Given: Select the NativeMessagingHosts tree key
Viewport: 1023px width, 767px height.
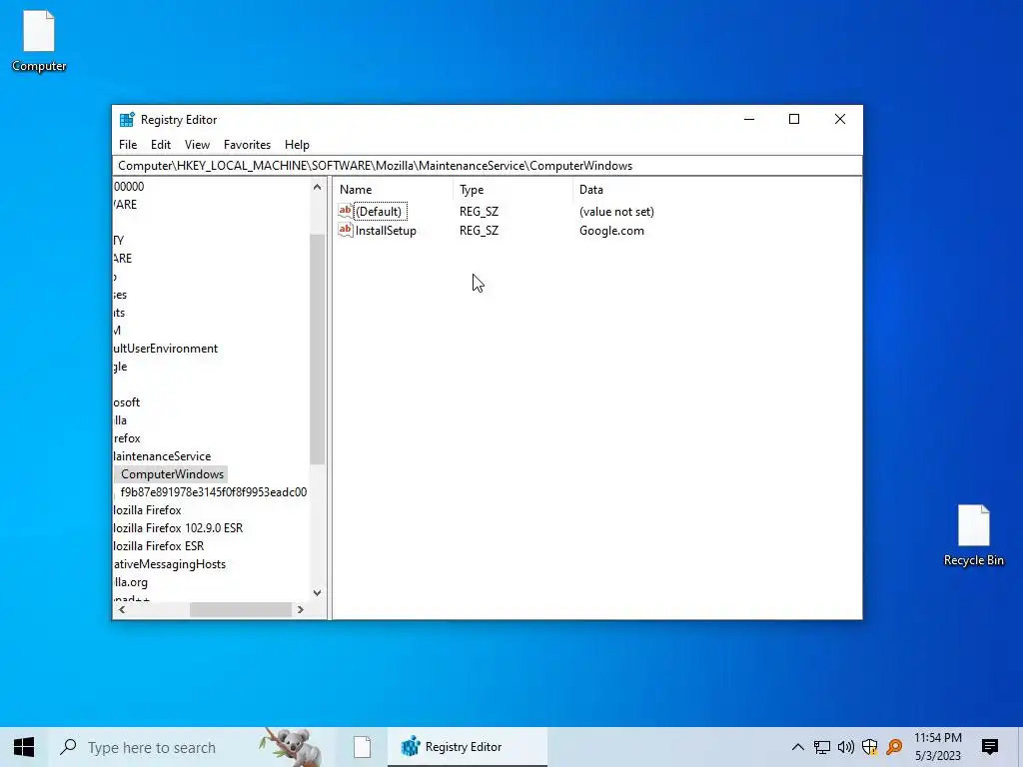Looking at the screenshot, I should point(169,564).
